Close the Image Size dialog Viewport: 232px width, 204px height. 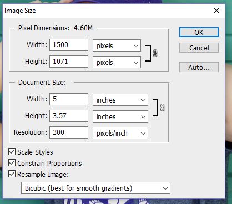tap(216, 11)
